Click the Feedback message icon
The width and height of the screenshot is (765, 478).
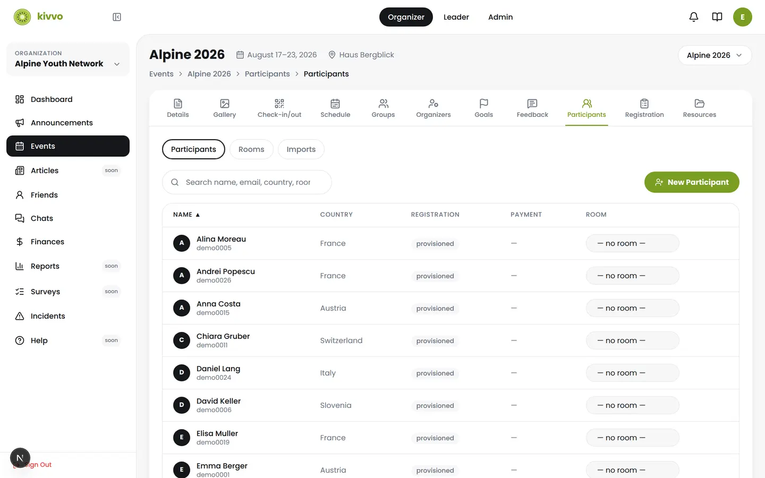click(532, 104)
